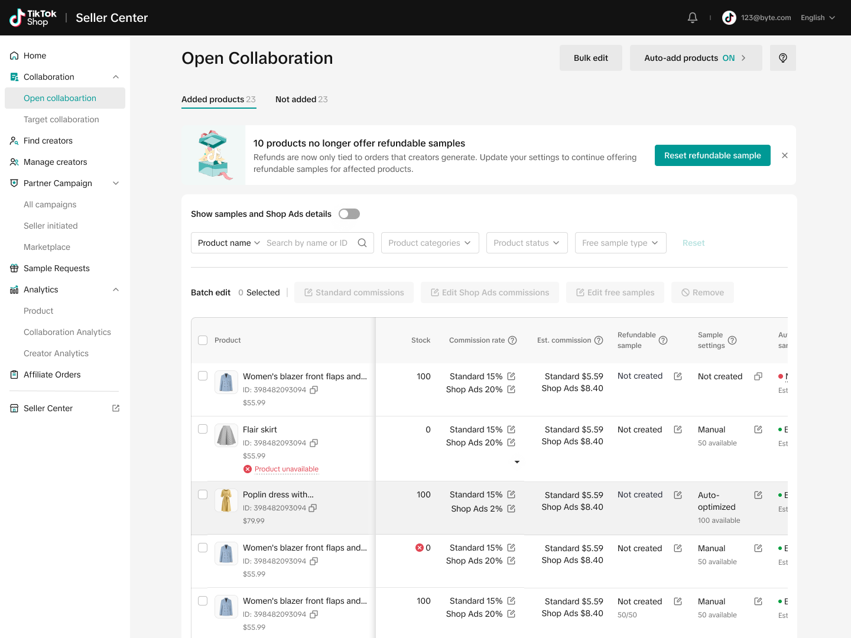Click the notification bell icon
851x638 pixels.
click(693, 18)
